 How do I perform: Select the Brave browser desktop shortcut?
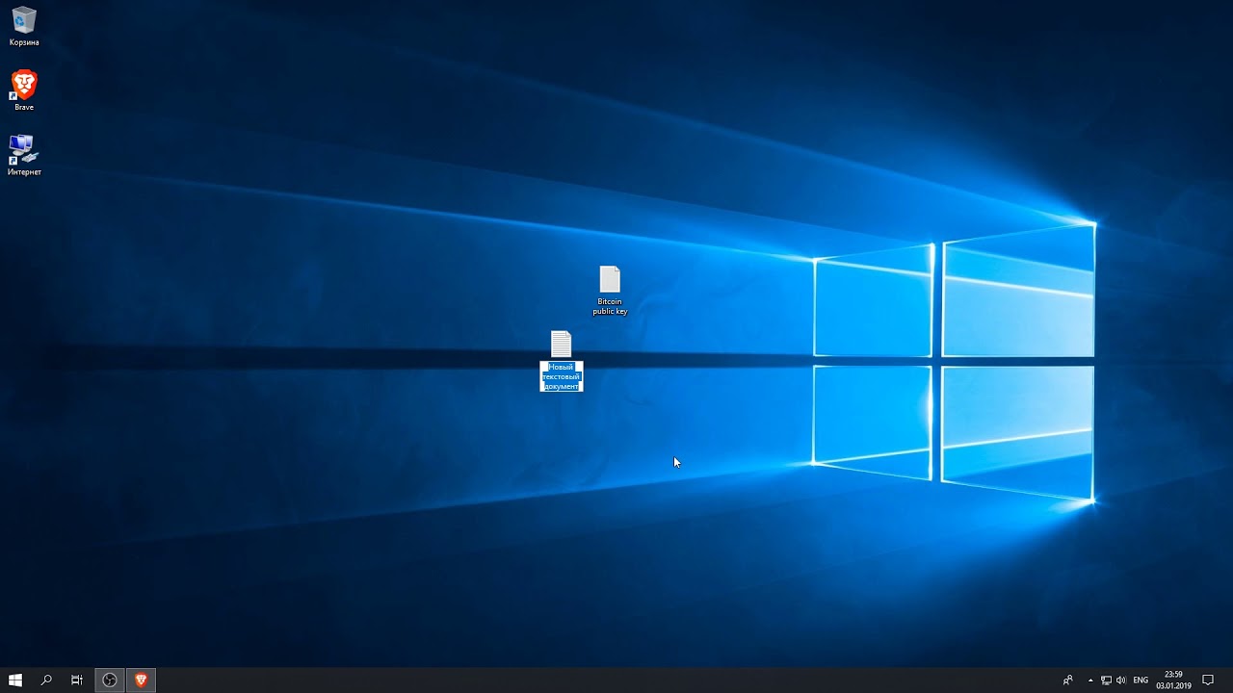tap(24, 90)
